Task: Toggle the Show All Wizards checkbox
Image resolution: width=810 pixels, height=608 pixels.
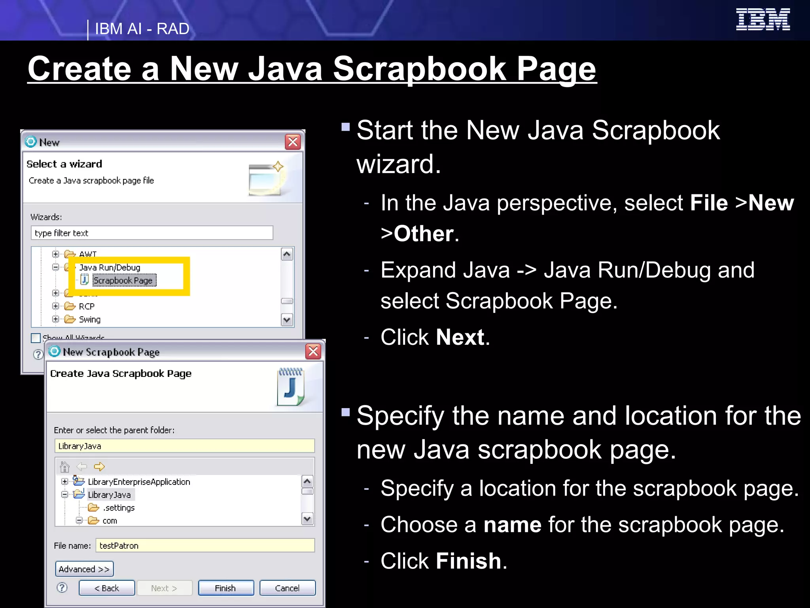Action: pyautogui.click(x=36, y=338)
